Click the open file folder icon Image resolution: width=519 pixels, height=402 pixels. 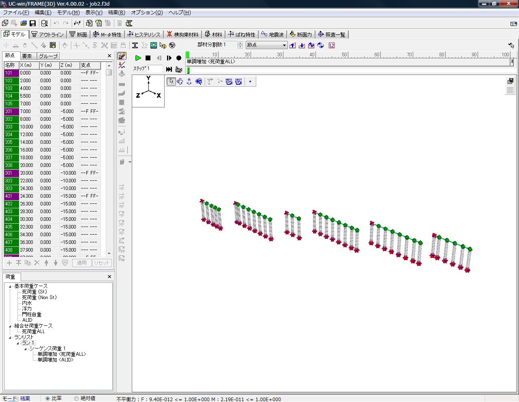[x=24, y=24]
